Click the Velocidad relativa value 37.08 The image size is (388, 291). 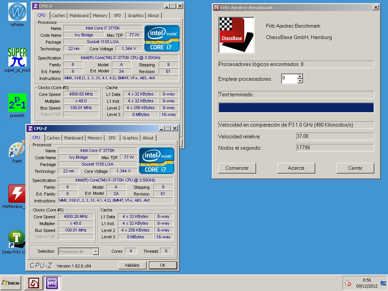tap(335, 136)
